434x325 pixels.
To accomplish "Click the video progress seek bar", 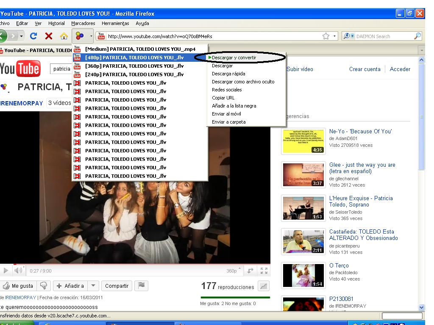I will 135,264.
